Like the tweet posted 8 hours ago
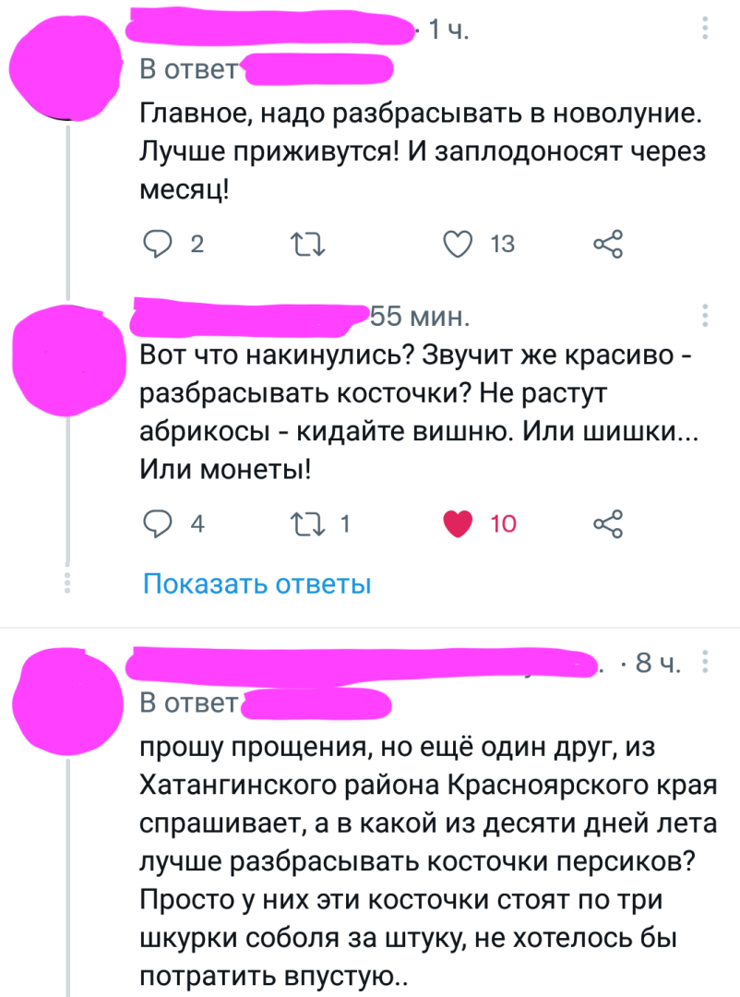Screen dimensions: 740x997 click(x=456, y=992)
